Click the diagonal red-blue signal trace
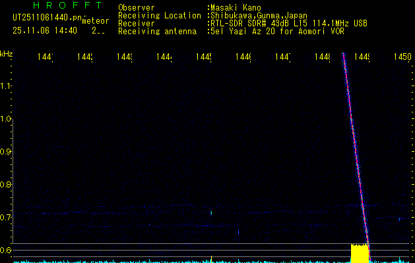Screen dimensions: 415x263 [x=354, y=151]
